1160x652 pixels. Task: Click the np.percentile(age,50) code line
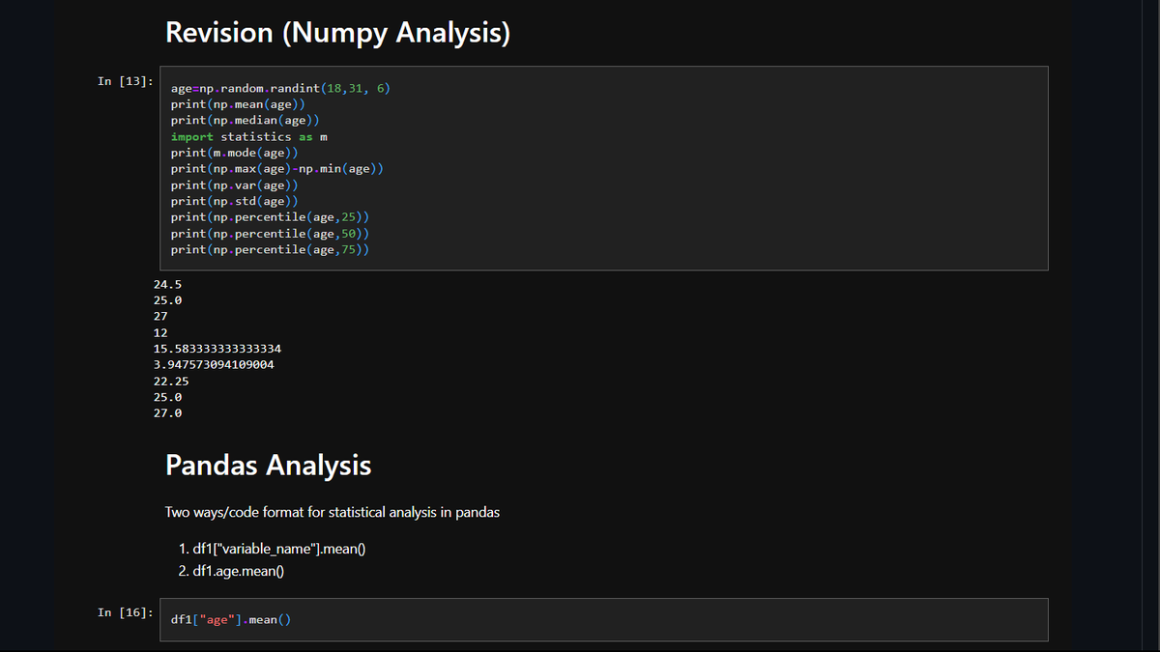pos(272,234)
